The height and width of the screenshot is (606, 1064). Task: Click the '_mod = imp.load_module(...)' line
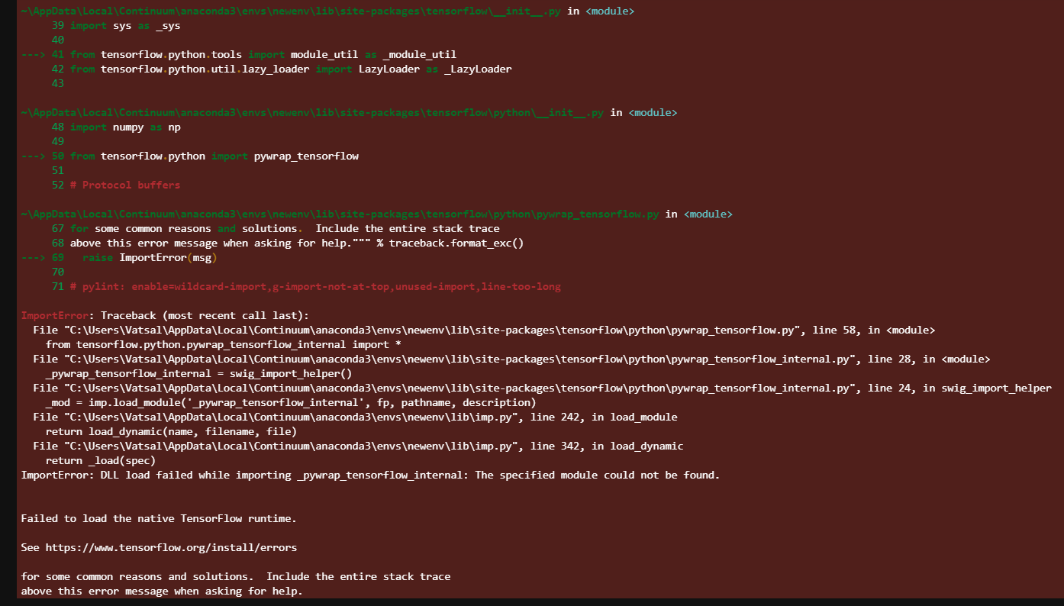[291, 403]
